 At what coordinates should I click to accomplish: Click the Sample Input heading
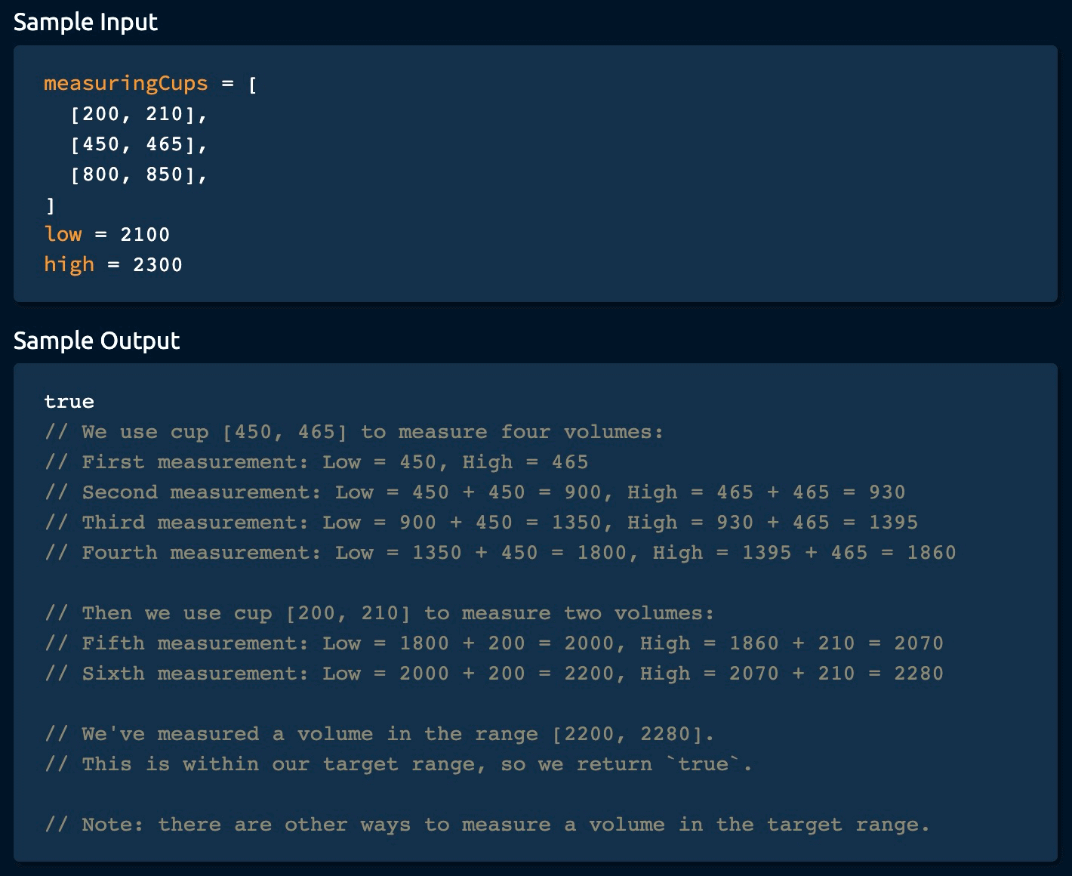coord(85,22)
